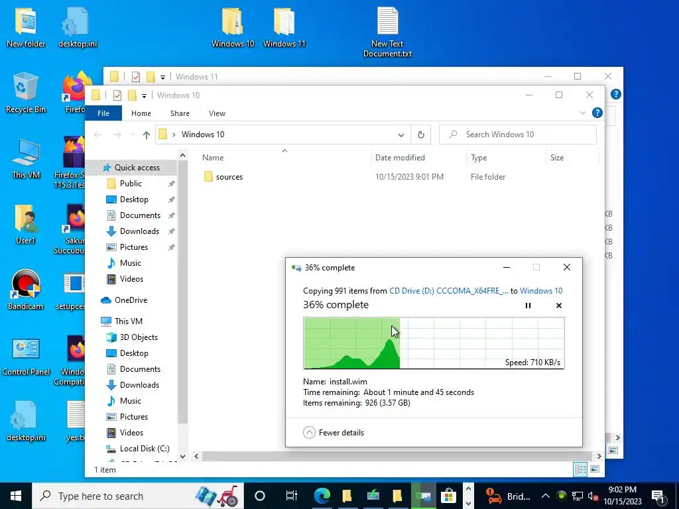The height and width of the screenshot is (509, 679).
Task: Click the Windows 10 address bar breadcrumb
Action: point(203,135)
